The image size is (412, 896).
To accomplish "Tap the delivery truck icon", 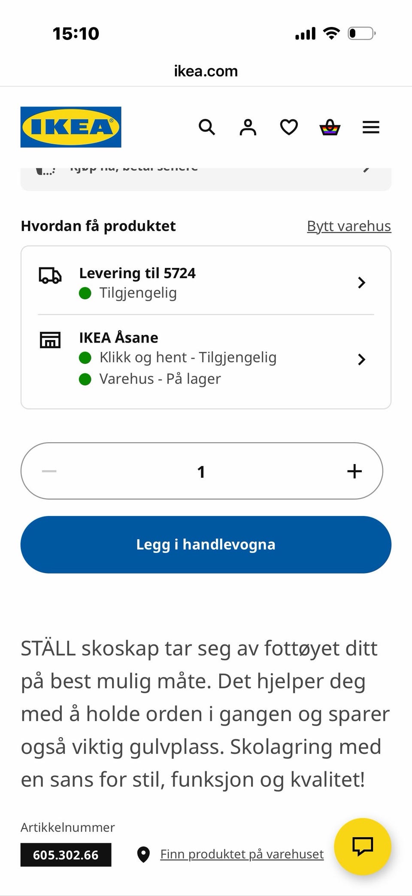I will click(x=50, y=276).
